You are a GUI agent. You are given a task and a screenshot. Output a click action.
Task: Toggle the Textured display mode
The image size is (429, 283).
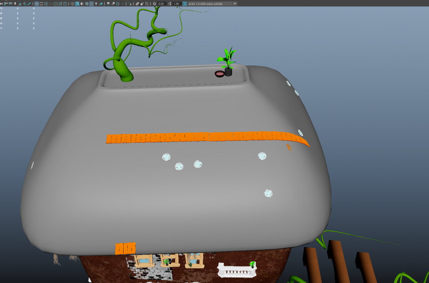[x=91, y=3]
